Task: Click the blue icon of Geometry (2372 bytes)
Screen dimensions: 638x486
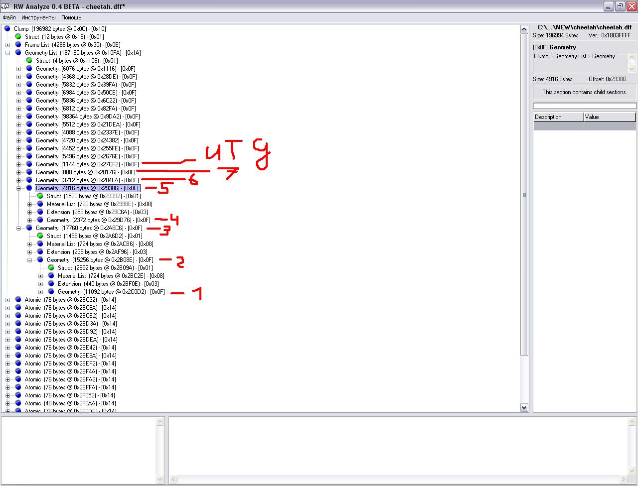Action: [40, 220]
